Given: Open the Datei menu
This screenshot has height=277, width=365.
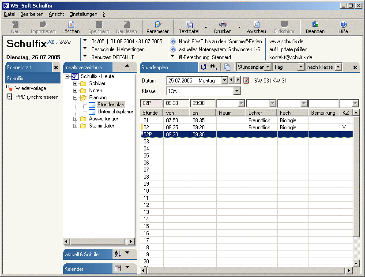Looking at the screenshot, I should [x=10, y=15].
